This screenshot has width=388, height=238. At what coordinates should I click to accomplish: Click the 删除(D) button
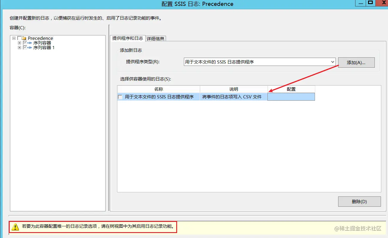359,201
